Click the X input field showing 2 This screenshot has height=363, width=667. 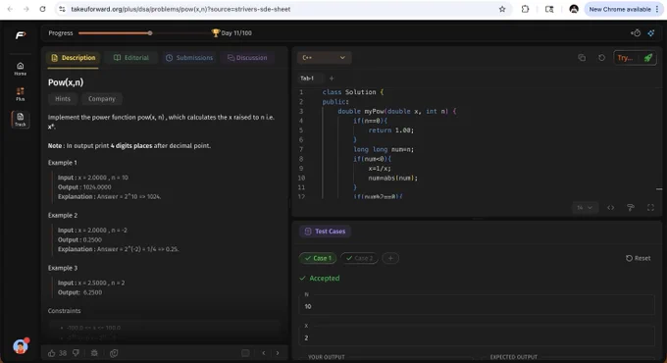click(477, 337)
